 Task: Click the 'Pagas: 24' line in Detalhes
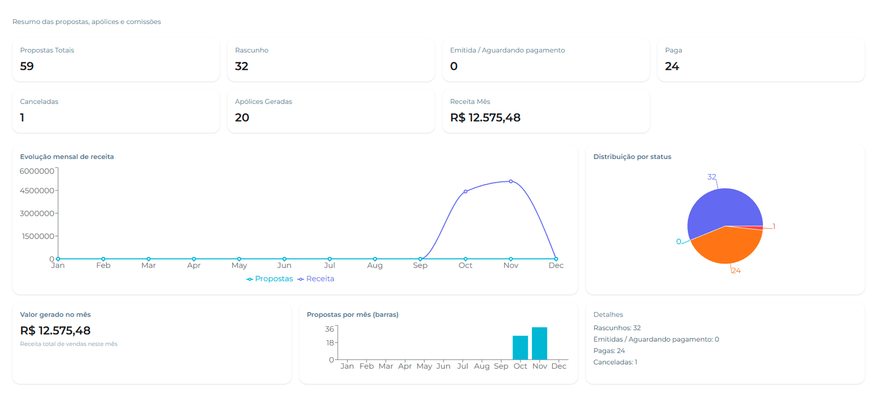[x=609, y=351]
